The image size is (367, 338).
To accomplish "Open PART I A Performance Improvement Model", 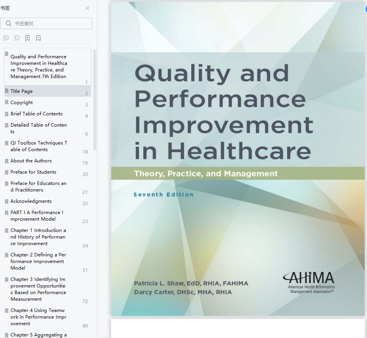I will 47,216.
